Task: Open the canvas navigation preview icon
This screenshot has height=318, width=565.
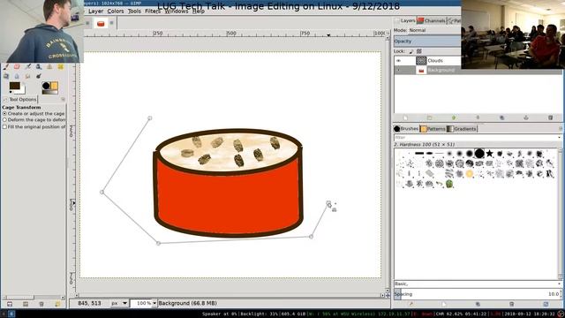Action: point(388,295)
